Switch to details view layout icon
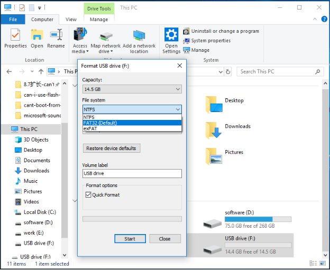 [x=313, y=263]
